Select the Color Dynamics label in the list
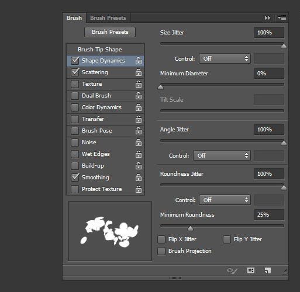 [102, 107]
